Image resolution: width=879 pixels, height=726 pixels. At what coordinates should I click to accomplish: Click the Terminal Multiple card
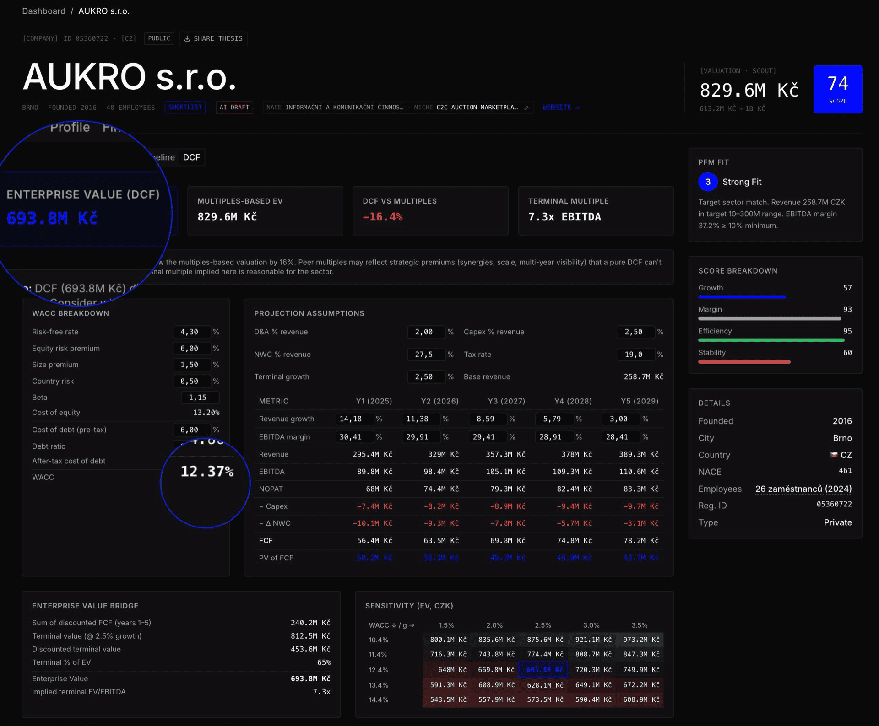point(596,210)
